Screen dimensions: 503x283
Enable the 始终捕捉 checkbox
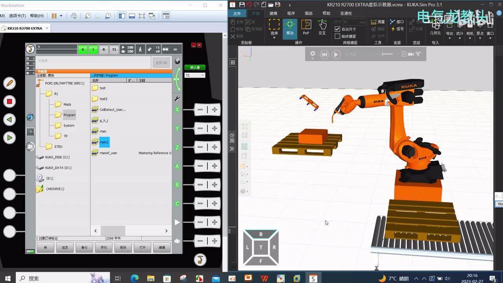337,36
